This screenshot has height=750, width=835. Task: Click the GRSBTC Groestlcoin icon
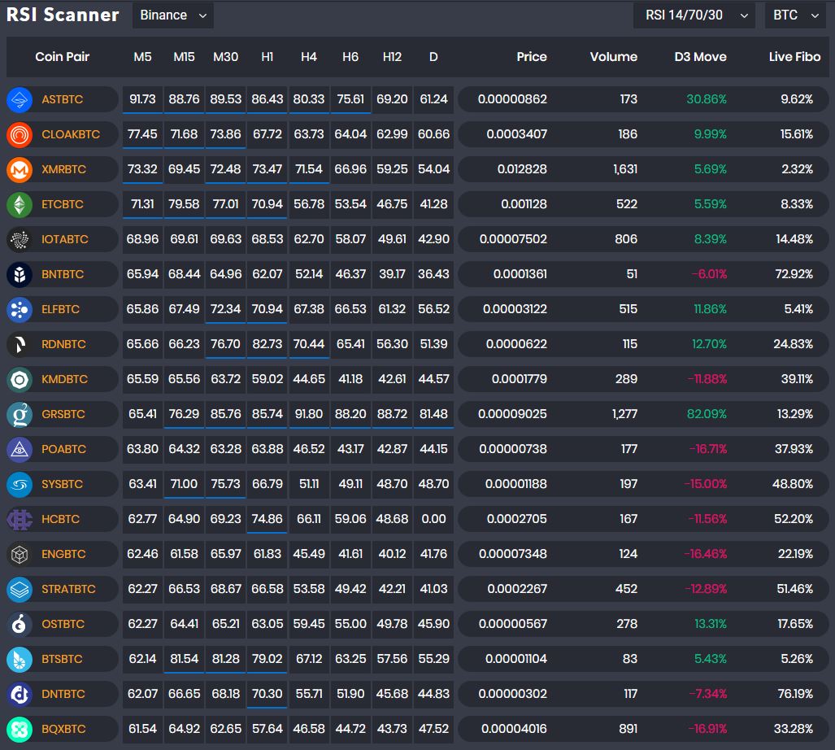tap(20, 414)
